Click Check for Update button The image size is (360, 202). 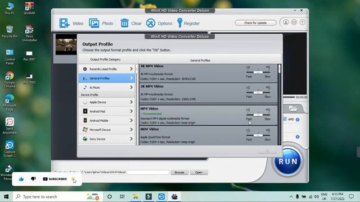click(255, 22)
